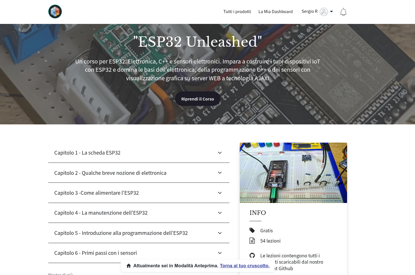Open La Mia Dashboard from the navigation
The height and width of the screenshot is (275, 415).
tap(275, 11)
